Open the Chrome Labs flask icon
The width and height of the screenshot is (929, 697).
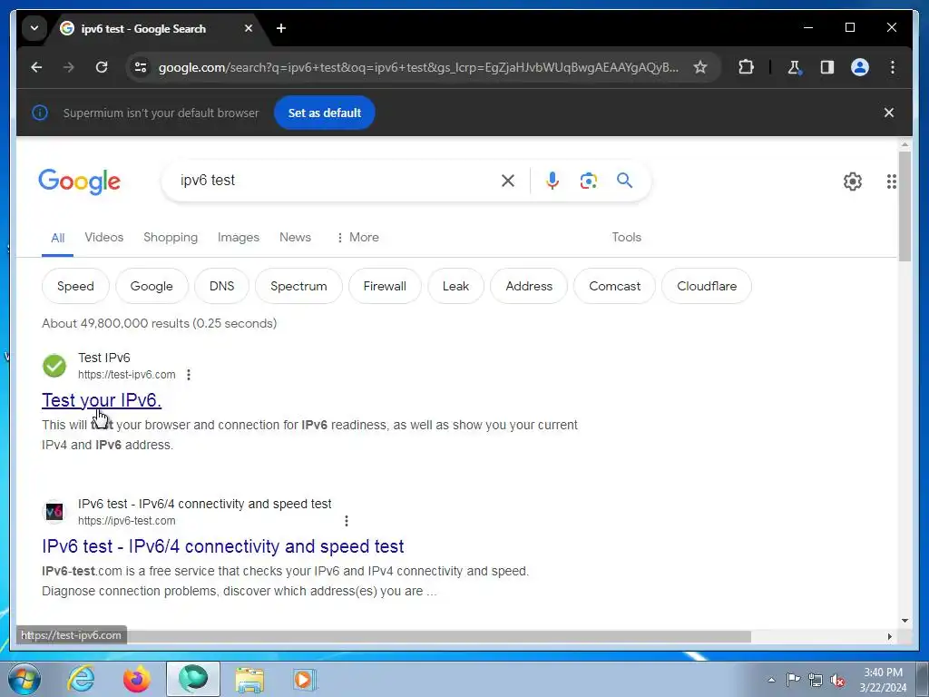point(795,67)
